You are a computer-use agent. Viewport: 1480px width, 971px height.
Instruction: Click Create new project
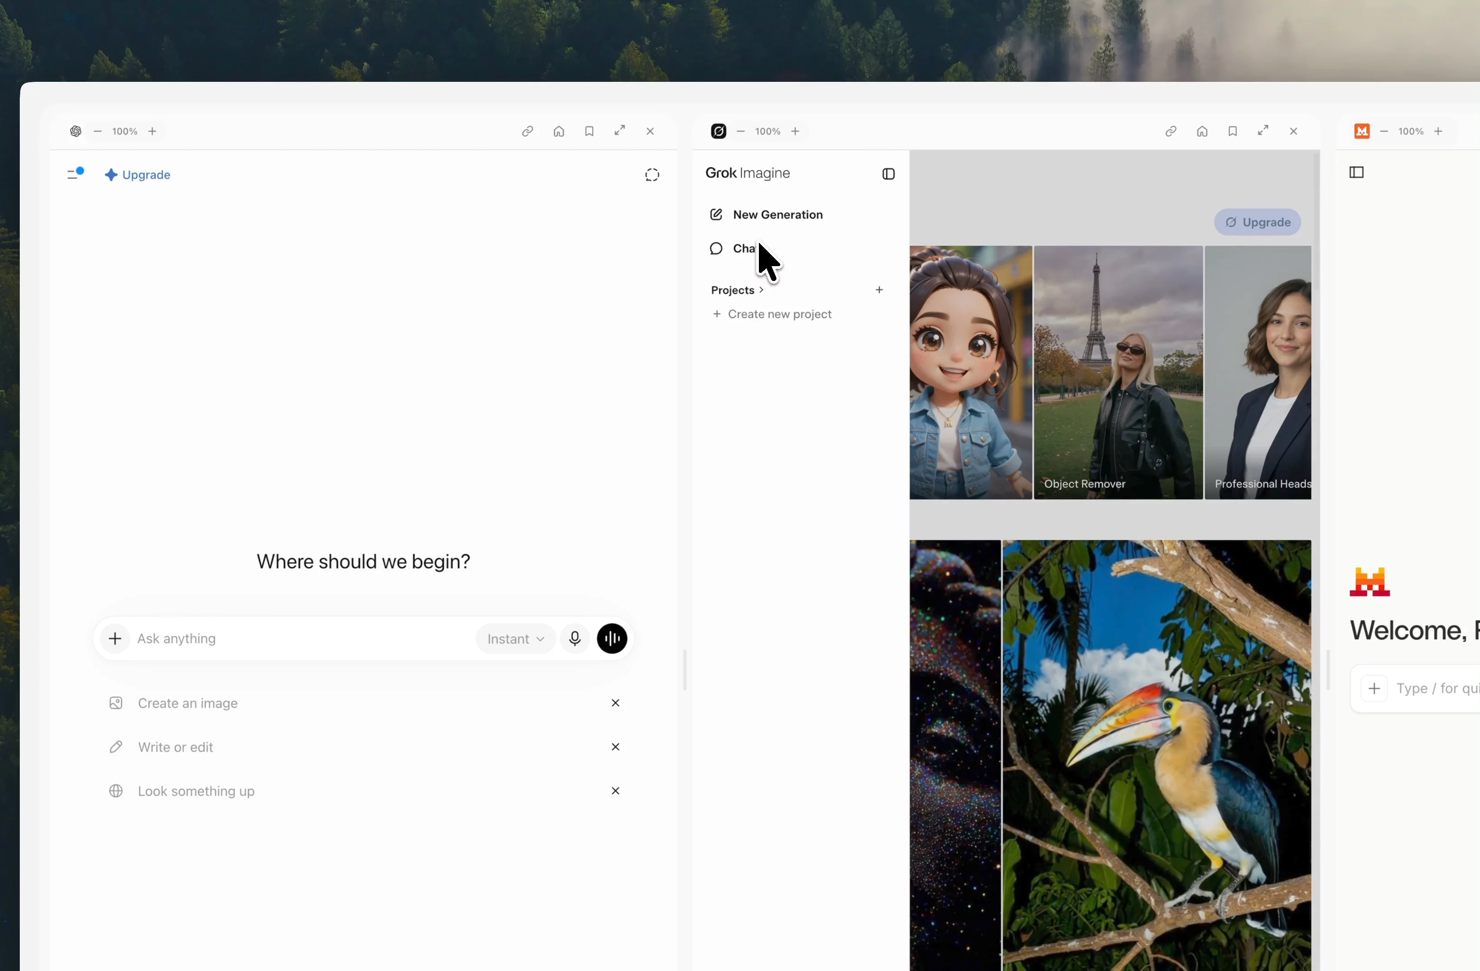pyautogui.click(x=772, y=315)
